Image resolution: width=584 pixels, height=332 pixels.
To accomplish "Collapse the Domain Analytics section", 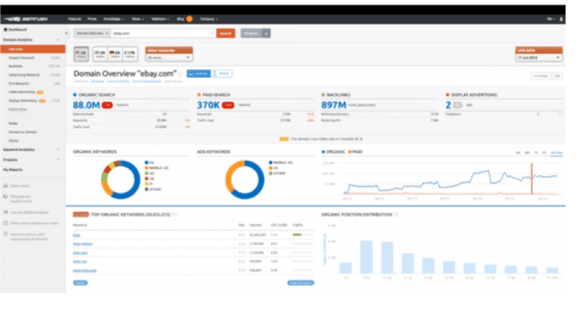I will (58, 40).
